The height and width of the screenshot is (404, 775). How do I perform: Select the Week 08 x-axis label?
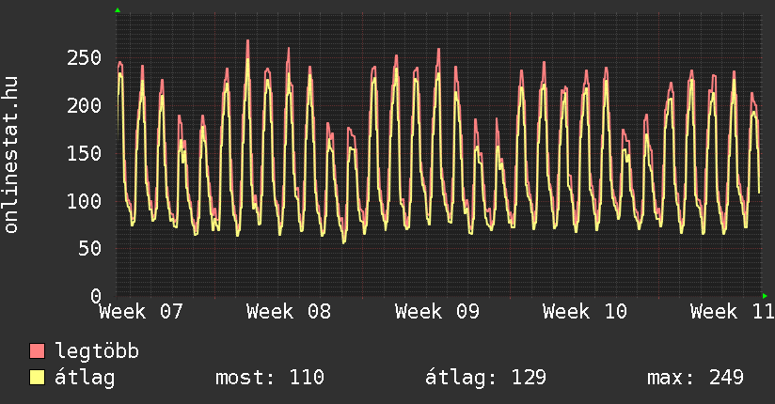(x=289, y=312)
